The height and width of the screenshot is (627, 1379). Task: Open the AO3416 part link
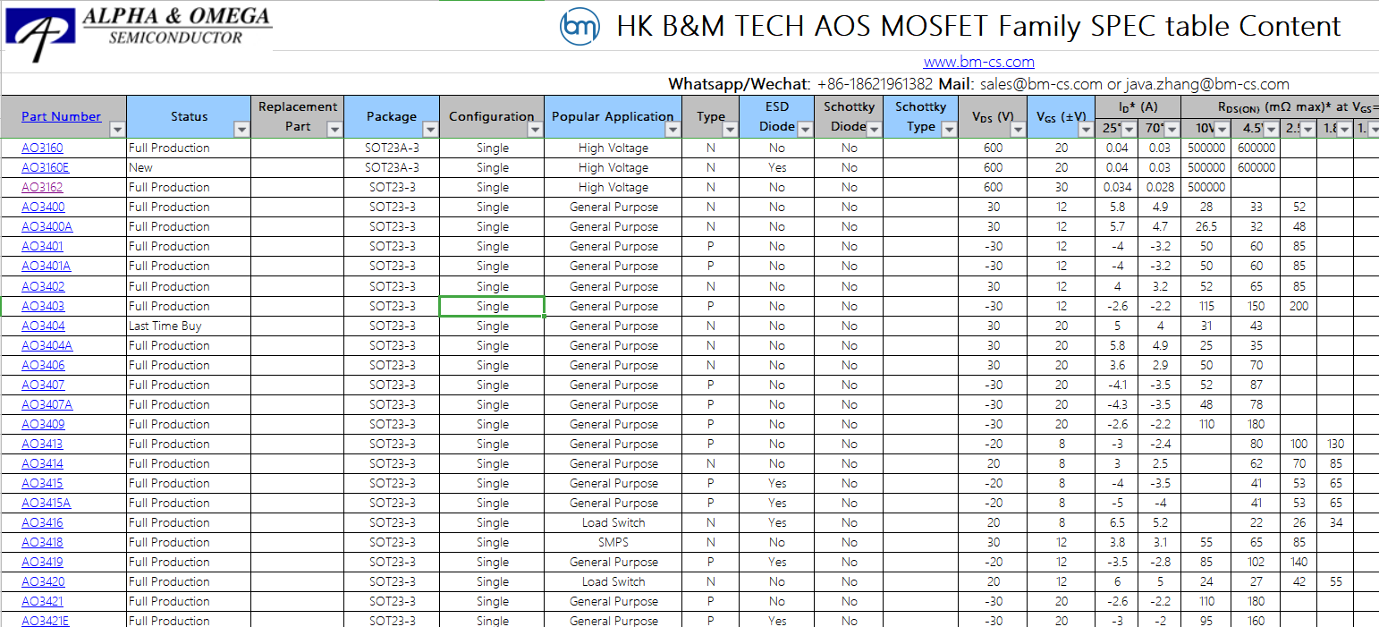tap(42, 522)
